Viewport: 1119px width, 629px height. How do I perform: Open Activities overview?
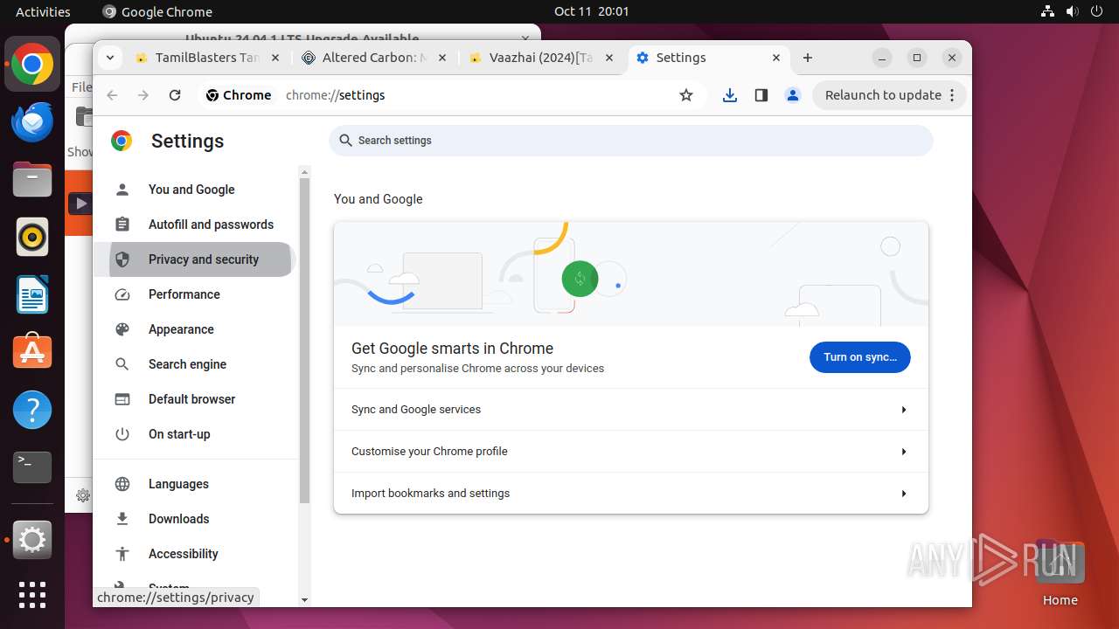click(x=43, y=11)
